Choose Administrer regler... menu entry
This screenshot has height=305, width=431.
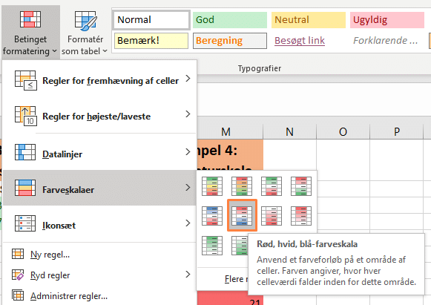(x=99, y=295)
